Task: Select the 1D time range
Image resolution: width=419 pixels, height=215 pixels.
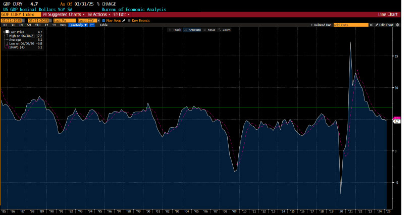Action: tap(5, 25)
